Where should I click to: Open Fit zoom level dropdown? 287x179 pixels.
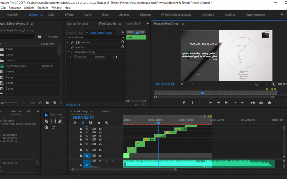[x=187, y=84]
